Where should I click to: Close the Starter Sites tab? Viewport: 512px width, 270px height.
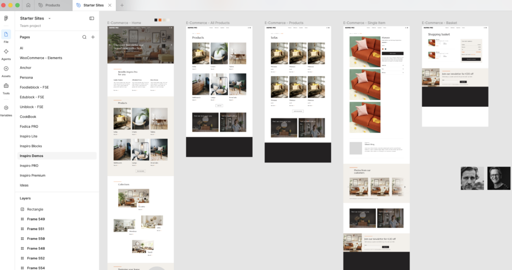[109, 5]
